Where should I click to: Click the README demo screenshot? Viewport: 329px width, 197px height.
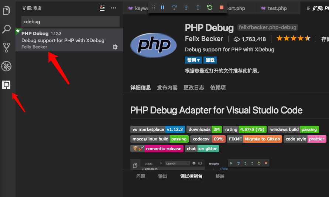tap(200, 164)
